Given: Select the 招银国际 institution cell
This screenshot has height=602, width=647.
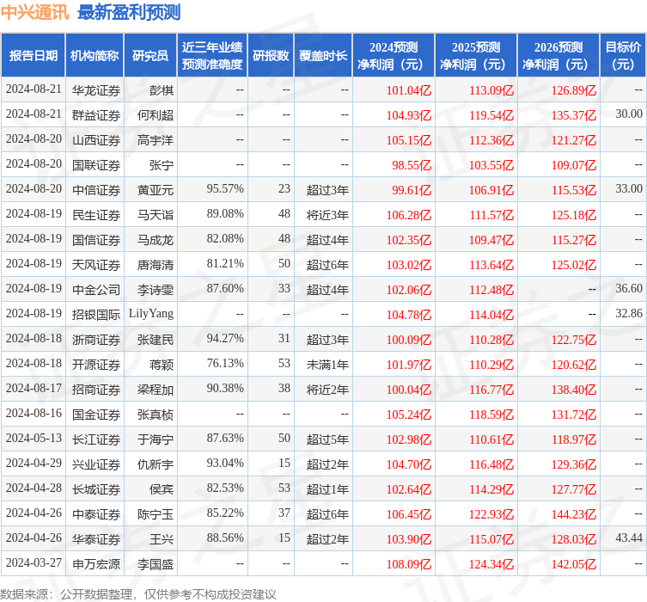Looking at the screenshot, I should click(x=95, y=315).
